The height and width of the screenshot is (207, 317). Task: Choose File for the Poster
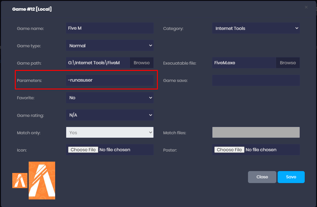coord(229,150)
